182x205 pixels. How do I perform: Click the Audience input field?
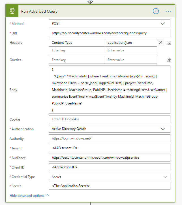point(109,158)
